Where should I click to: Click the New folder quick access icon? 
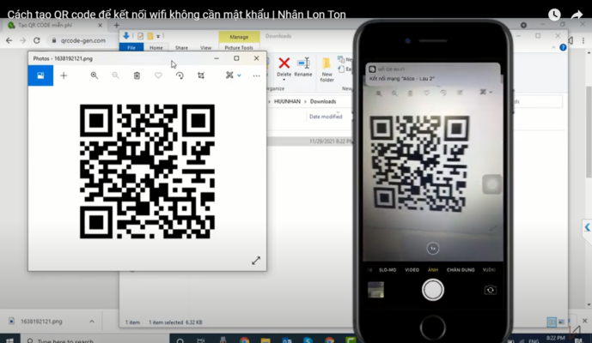pos(150,36)
